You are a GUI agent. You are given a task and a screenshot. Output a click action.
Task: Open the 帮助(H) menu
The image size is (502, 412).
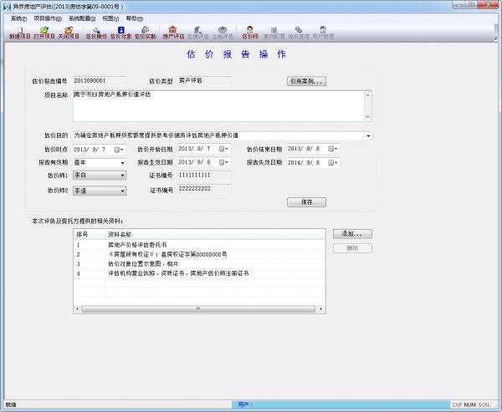(x=135, y=18)
